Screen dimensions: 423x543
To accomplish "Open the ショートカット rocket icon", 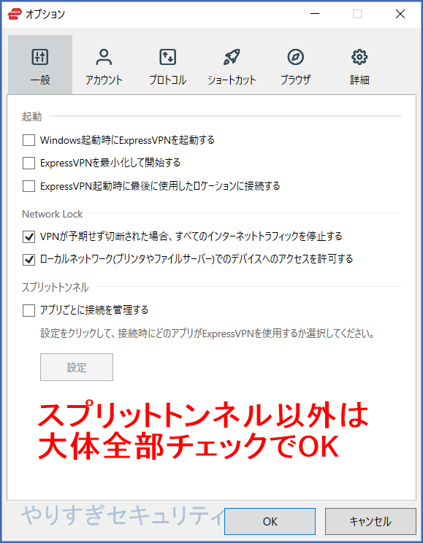I will click(x=232, y=57).
